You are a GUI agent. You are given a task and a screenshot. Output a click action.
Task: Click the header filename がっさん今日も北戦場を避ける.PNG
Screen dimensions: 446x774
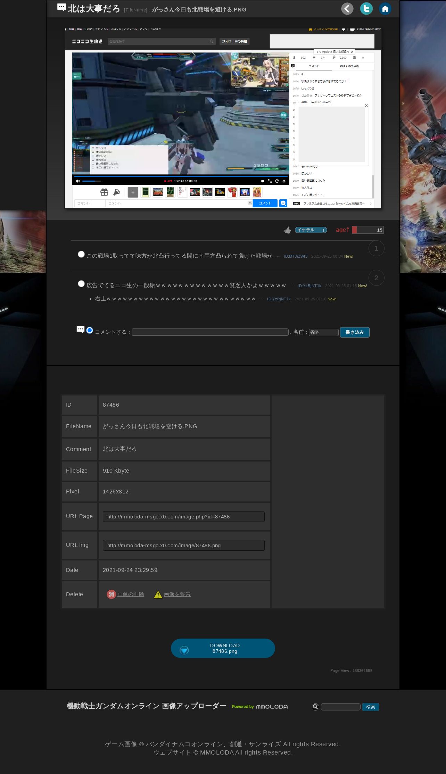click(199, 10)
